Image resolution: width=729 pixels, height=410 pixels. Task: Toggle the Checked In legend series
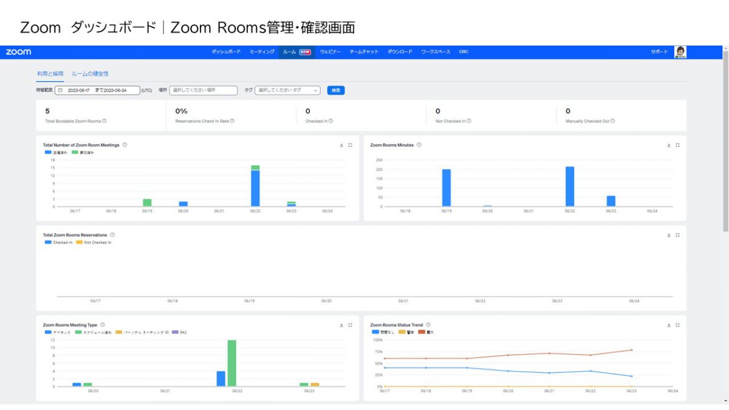pos(58,242)
